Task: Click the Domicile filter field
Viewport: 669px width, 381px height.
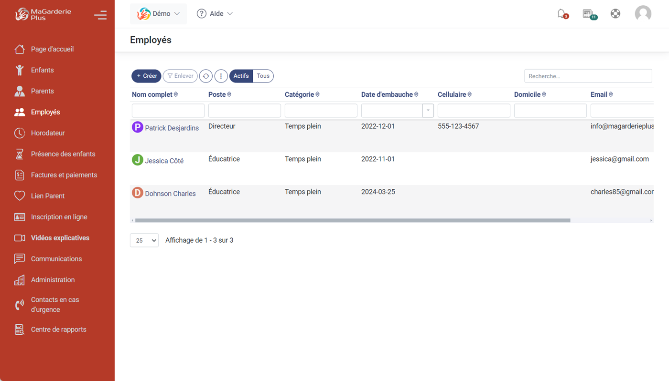Action: coord(550,111)
